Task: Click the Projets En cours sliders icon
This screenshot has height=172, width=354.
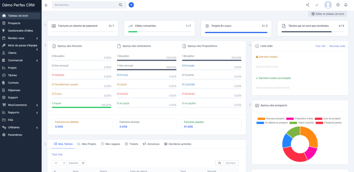Action: (207, 26)
